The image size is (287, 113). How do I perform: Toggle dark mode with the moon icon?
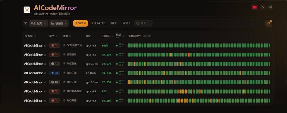coord(263,7)
